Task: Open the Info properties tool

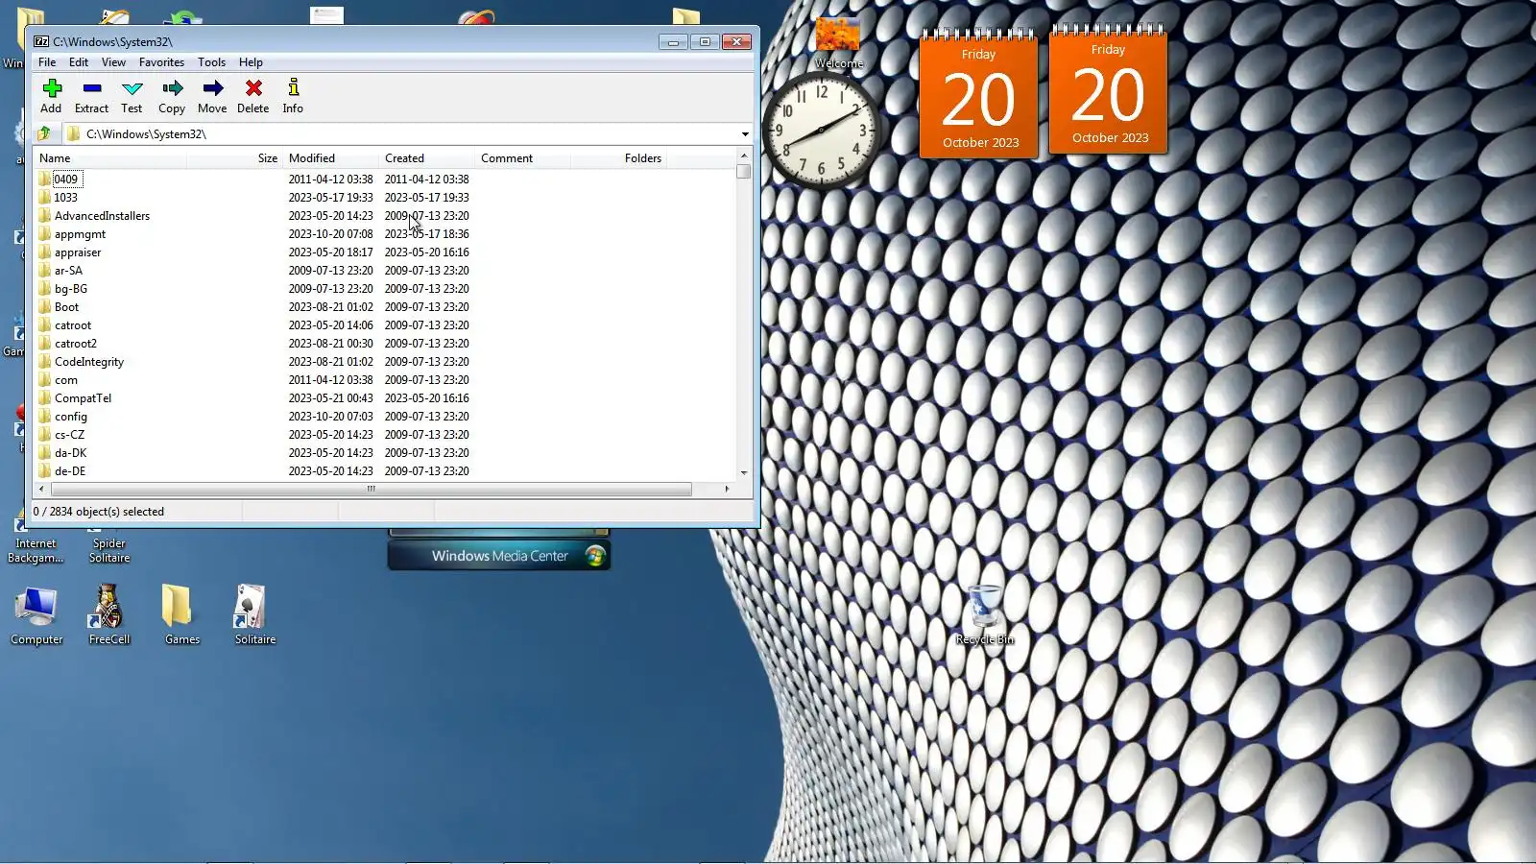Action: pyautogui.click(x=293, y=96)
